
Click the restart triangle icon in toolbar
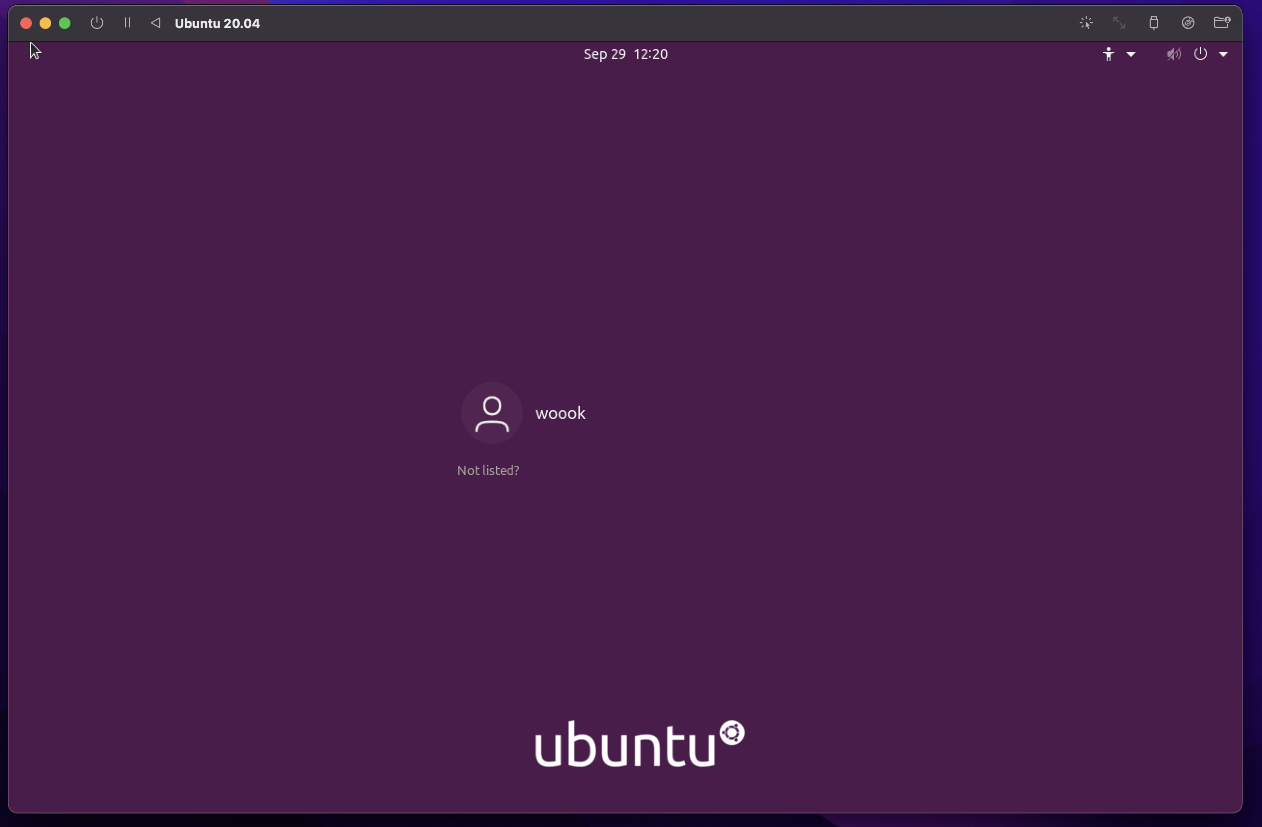click(x=155, y=23)
